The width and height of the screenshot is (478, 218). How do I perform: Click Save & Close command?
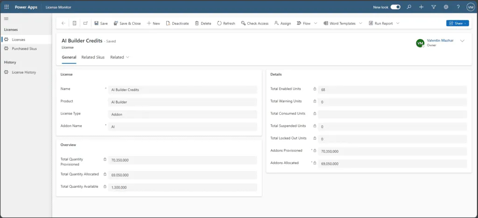[x=127, y=23]
